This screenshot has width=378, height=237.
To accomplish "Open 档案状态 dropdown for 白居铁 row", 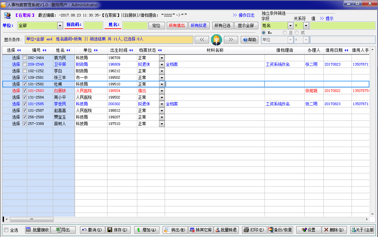I will (x=162, y=91).
